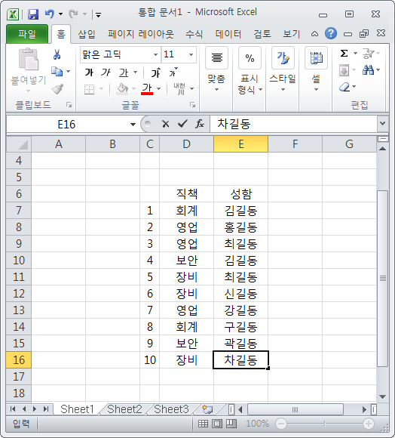Image resolution: width=395 pixels, height=438 pixels.
Task: Open Find & Select binoculars icon
Action: 368,69
